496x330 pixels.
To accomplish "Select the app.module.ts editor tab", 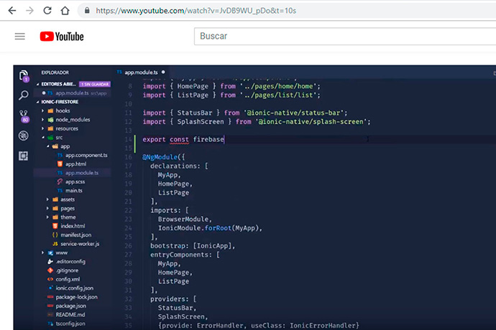I will pos(140,72).
